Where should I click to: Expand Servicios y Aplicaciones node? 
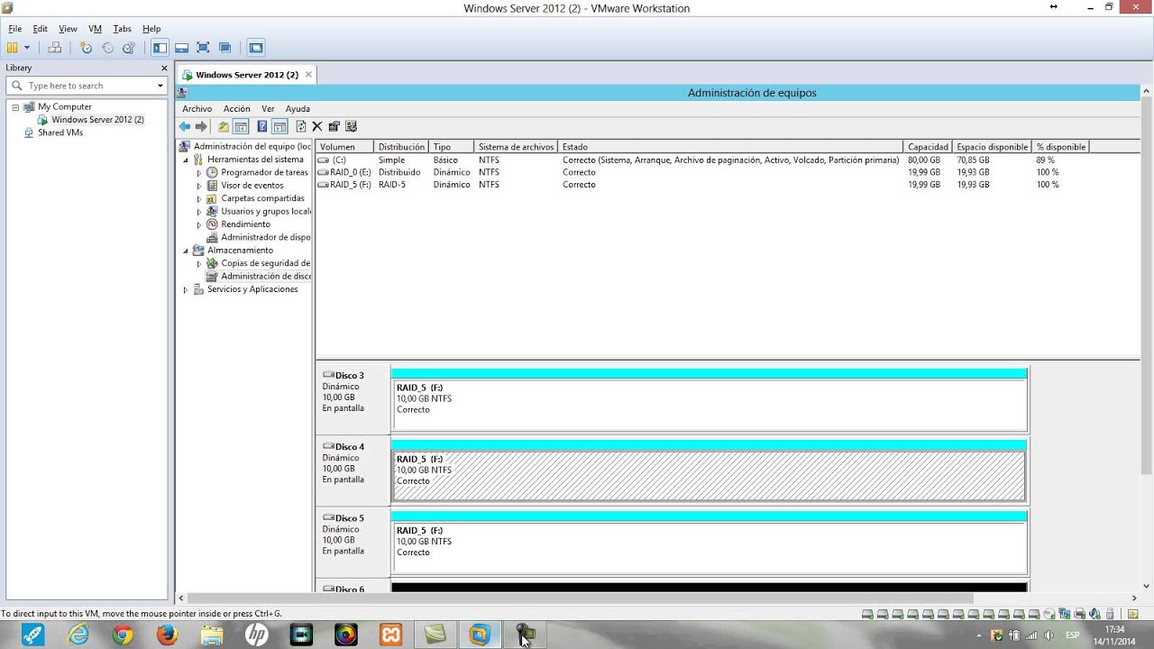[x=186, y=289]
